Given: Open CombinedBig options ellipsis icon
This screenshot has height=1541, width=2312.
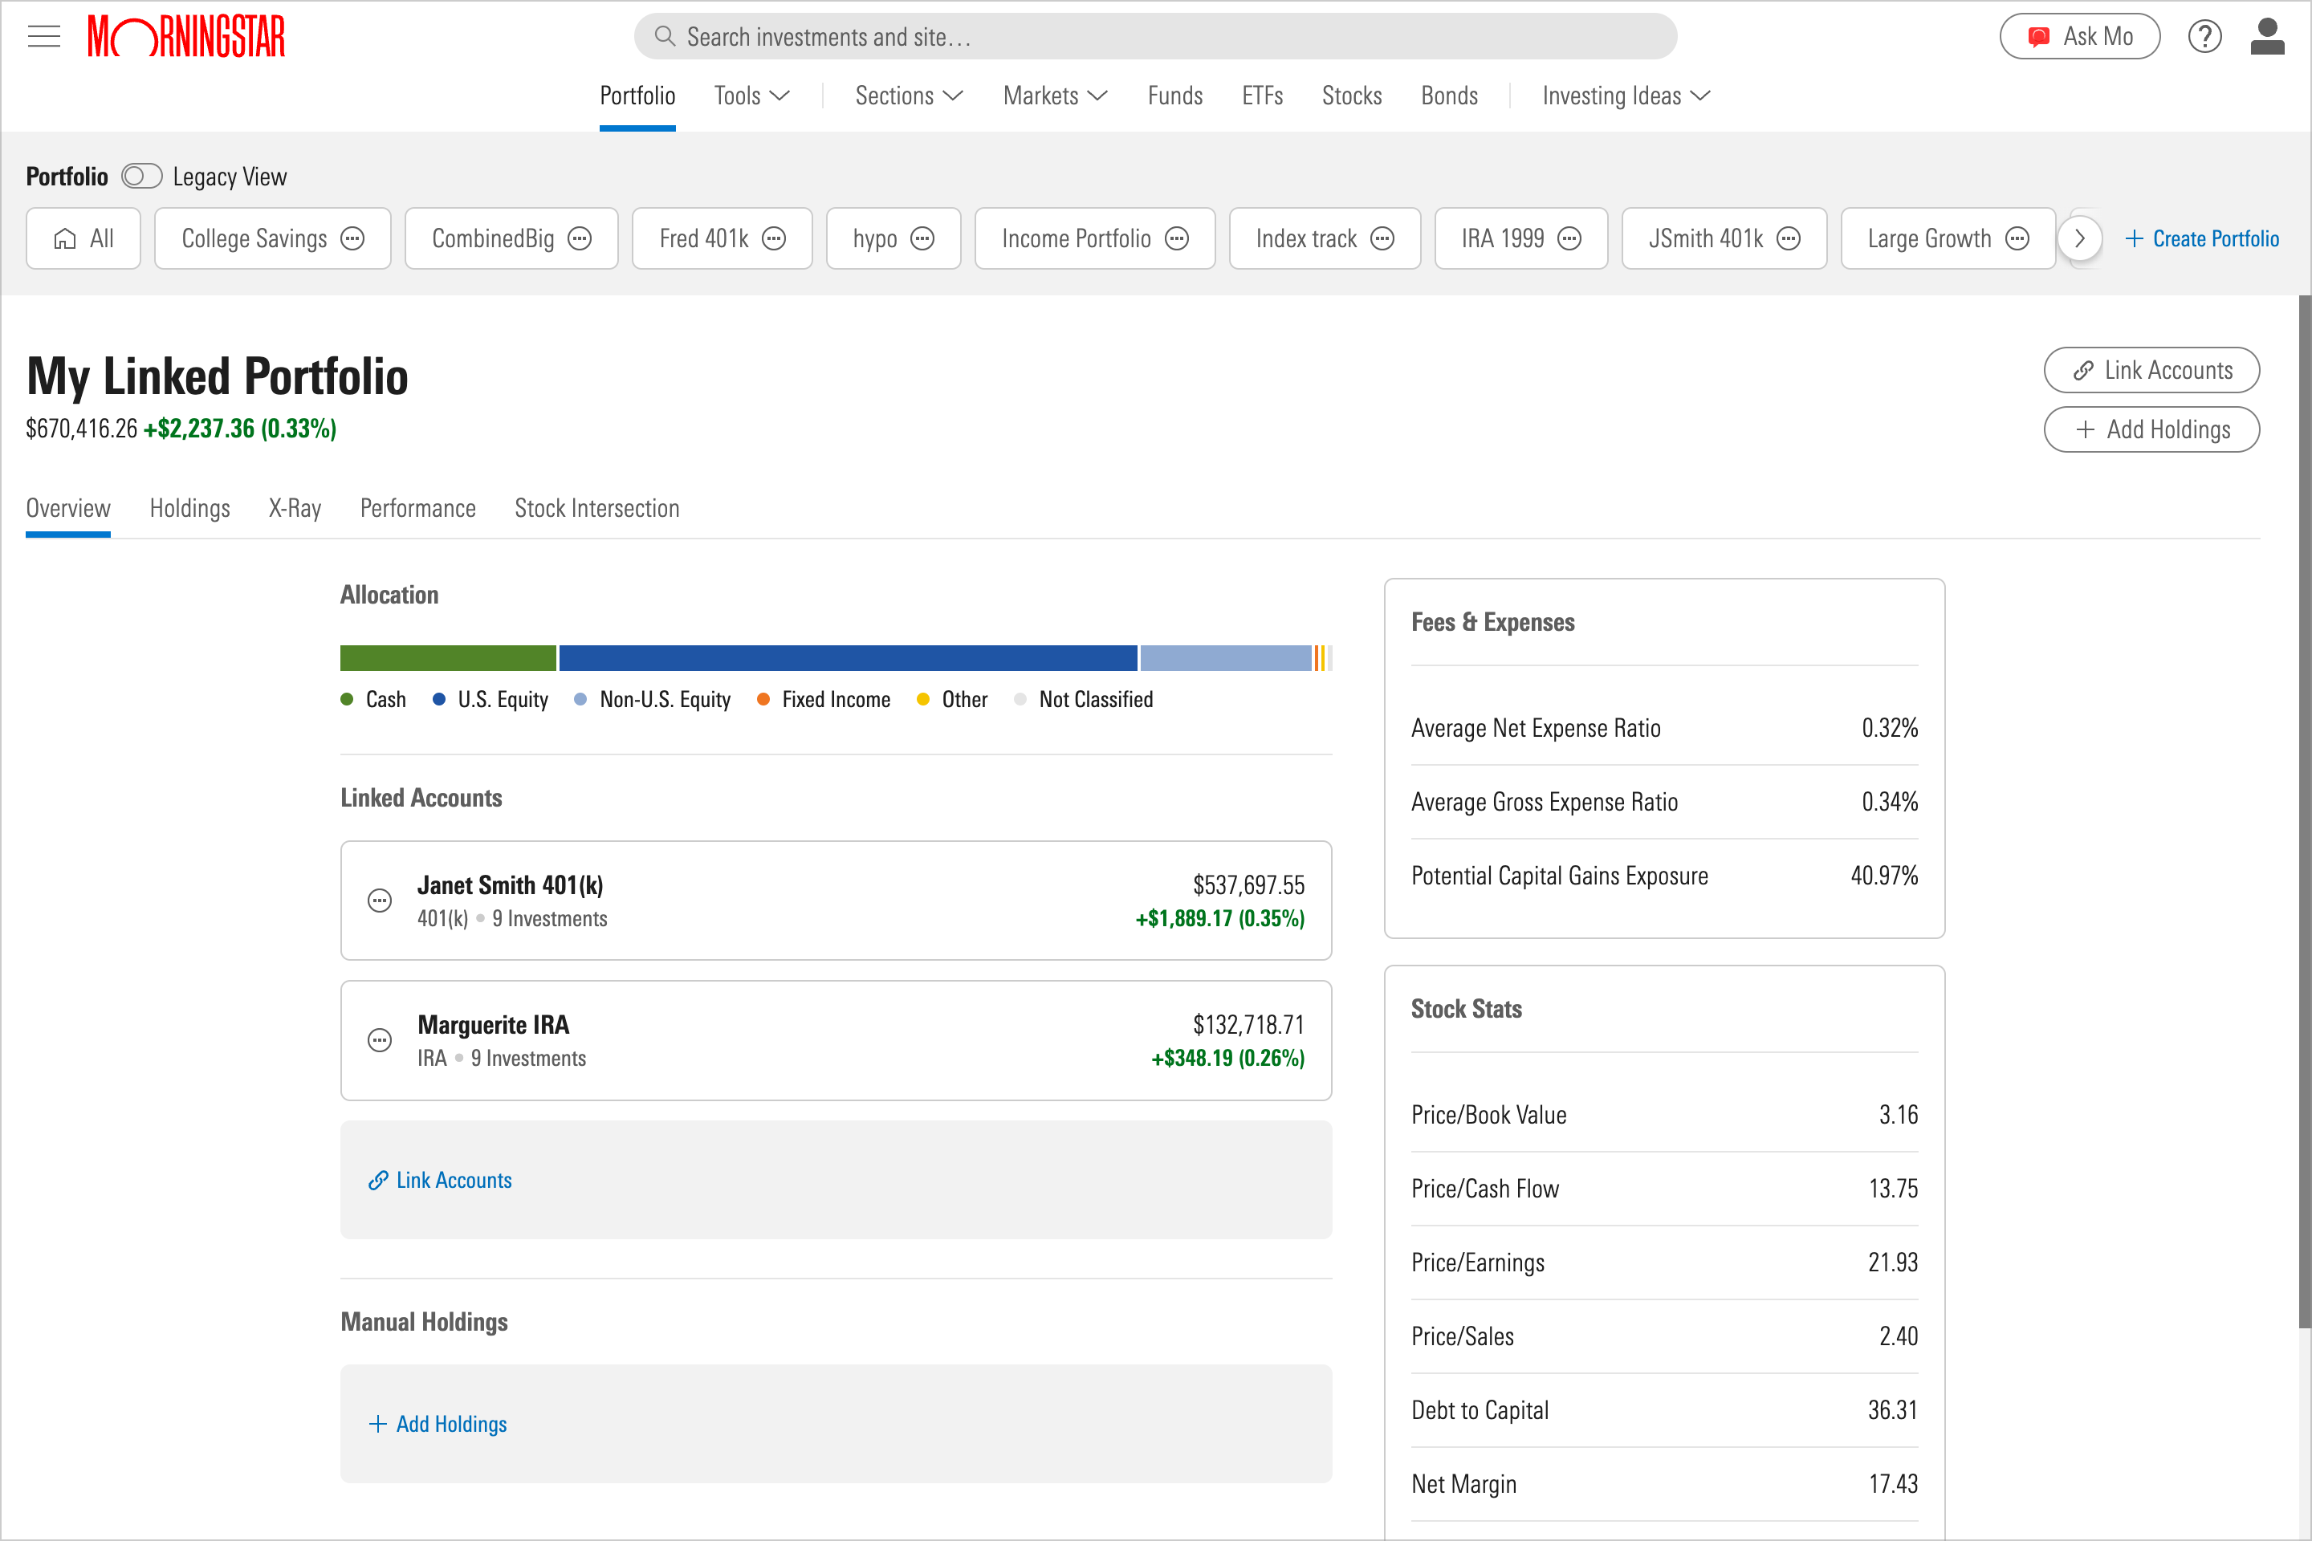Looking at the screenshot, I should click(x=580, y=239).
